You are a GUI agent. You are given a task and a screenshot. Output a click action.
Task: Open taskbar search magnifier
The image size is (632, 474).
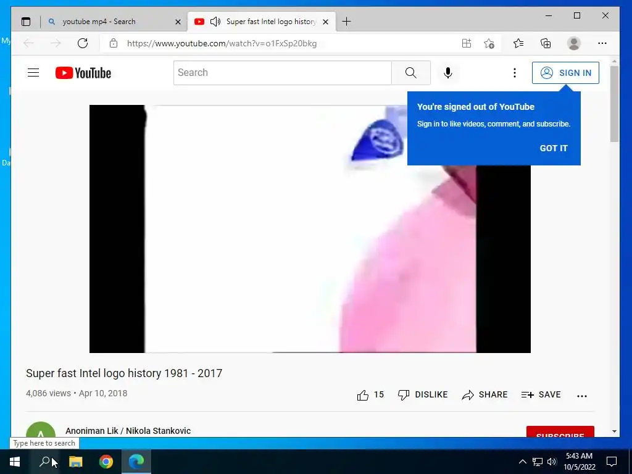tap(44, 462)
